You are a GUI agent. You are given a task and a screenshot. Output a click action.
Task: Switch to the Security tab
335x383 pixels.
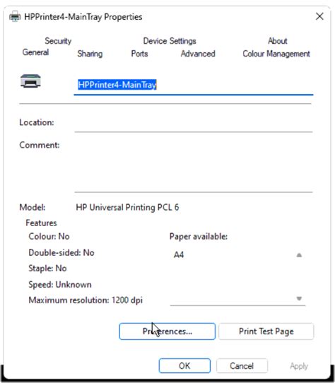(x=58, y=41)
